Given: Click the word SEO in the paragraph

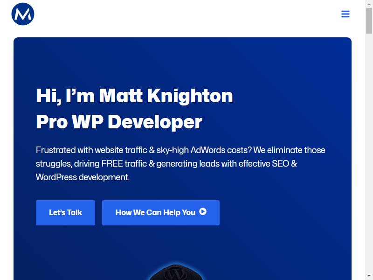Looking at the screenshot, I should point(280,164).
